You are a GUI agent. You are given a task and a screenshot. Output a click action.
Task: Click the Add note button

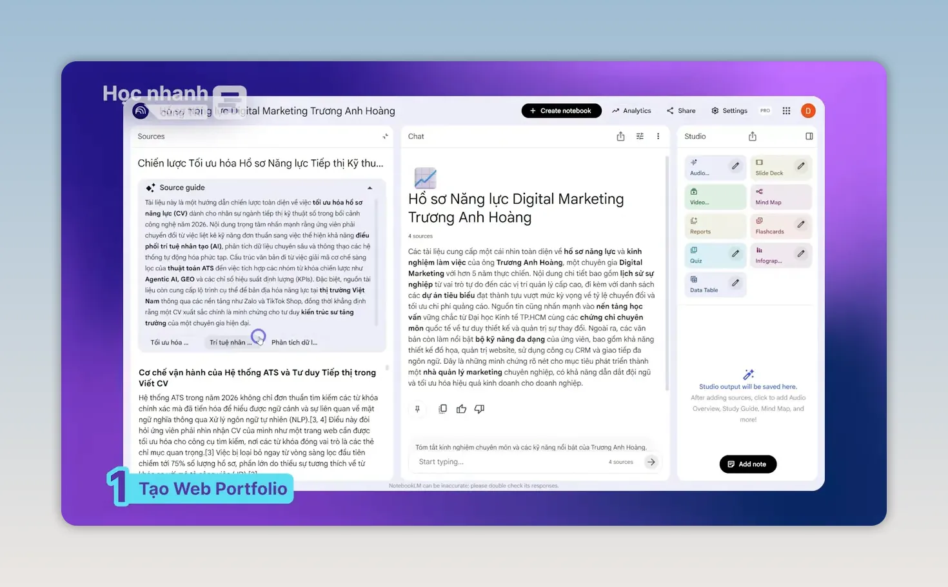pyautogui.click(x=747, y=464)
